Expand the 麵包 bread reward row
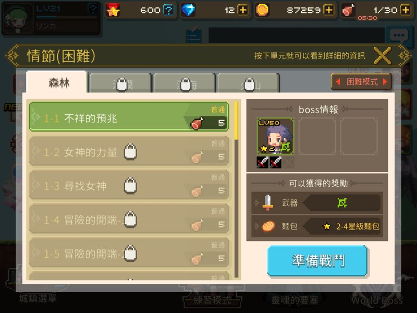Screen dimensions: 417x313 coord(317,226)
